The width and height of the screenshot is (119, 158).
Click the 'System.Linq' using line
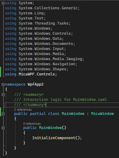coord(25,13)
